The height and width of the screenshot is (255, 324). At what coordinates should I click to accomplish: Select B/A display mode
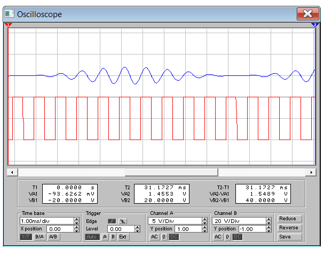tap(39, 237)
